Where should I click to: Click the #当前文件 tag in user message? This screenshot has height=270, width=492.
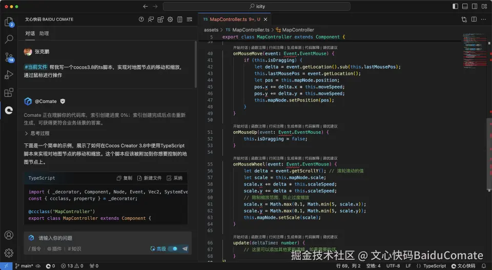point(35,67)
